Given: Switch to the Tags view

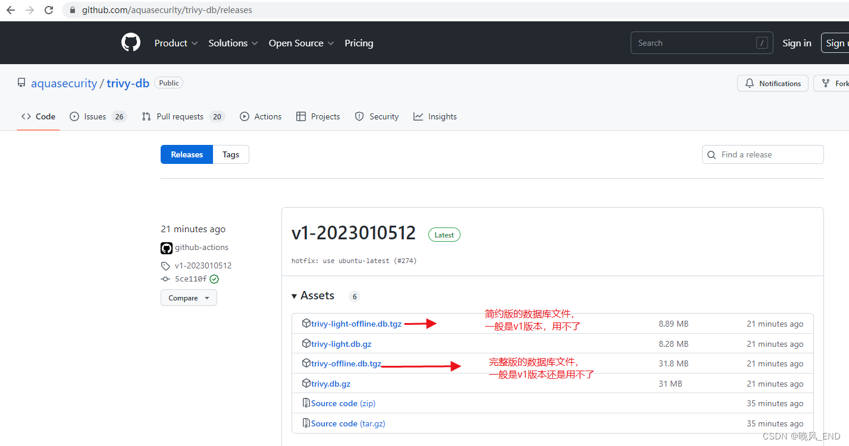Looking at the screenshot, I should (231, 154).
